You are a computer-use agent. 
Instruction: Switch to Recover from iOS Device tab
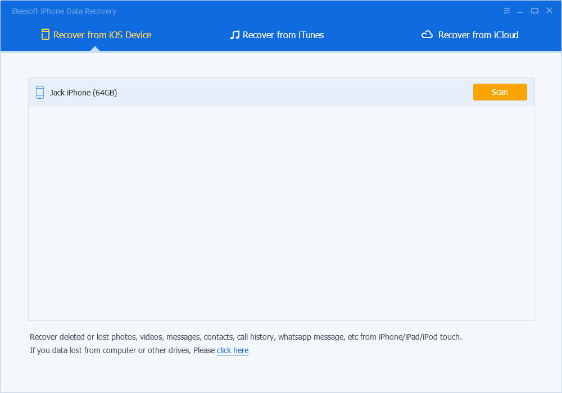102,35
